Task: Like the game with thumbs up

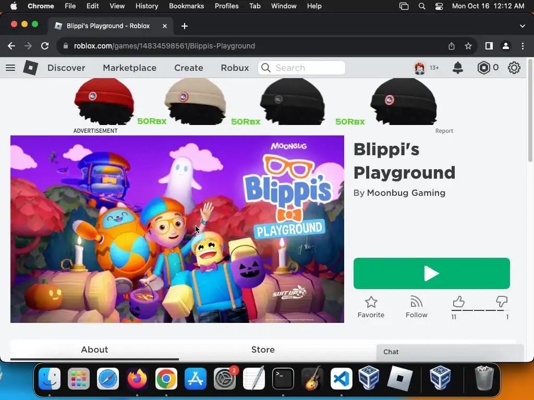Action: [458, 302]
